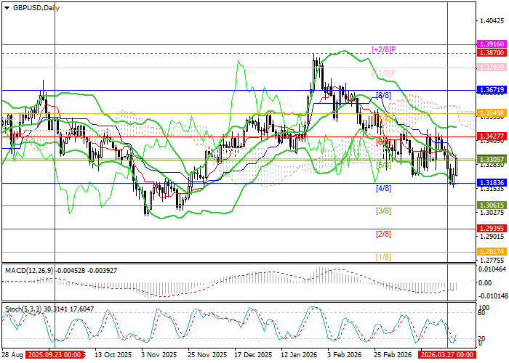The width and height of the screenshot is (509, 363).
Task: Click the 1.40425 price axis value
Action: point(492,21)
